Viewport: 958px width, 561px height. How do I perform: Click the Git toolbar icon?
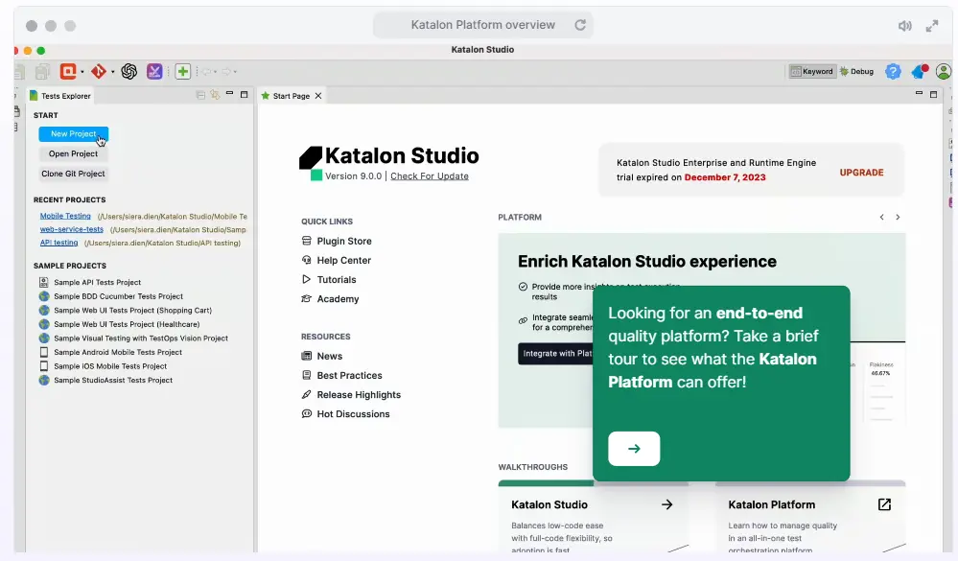(x=99, y=72)
